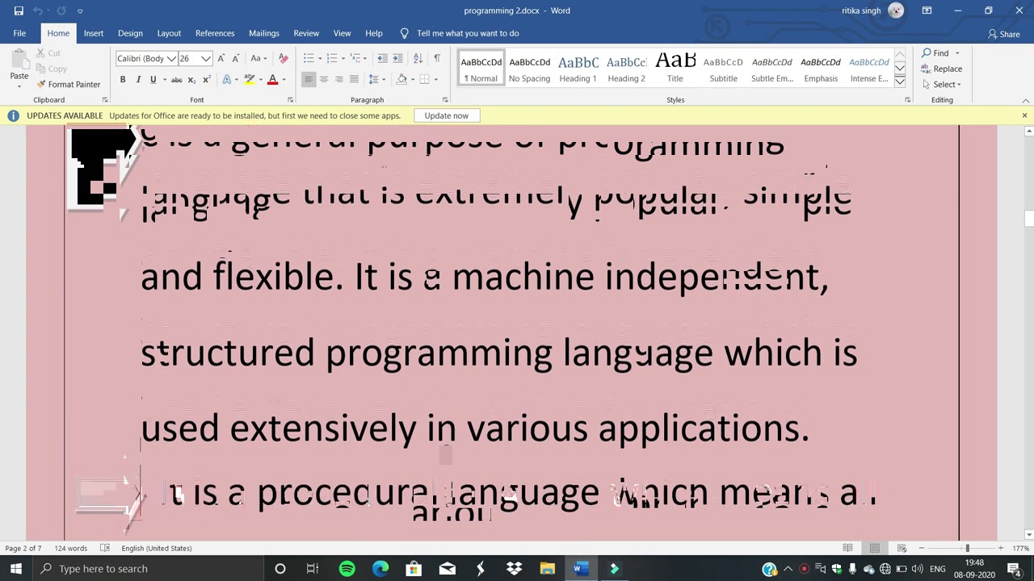This screenshot has height=581, width=1034.
Task: Open File Explorer from the taskbar
Action: point(547,569)
